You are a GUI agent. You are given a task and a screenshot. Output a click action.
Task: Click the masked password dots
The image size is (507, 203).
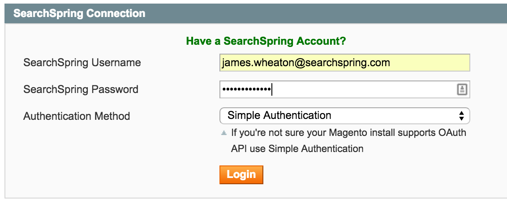pyautogui.click(x=247, y=89)
